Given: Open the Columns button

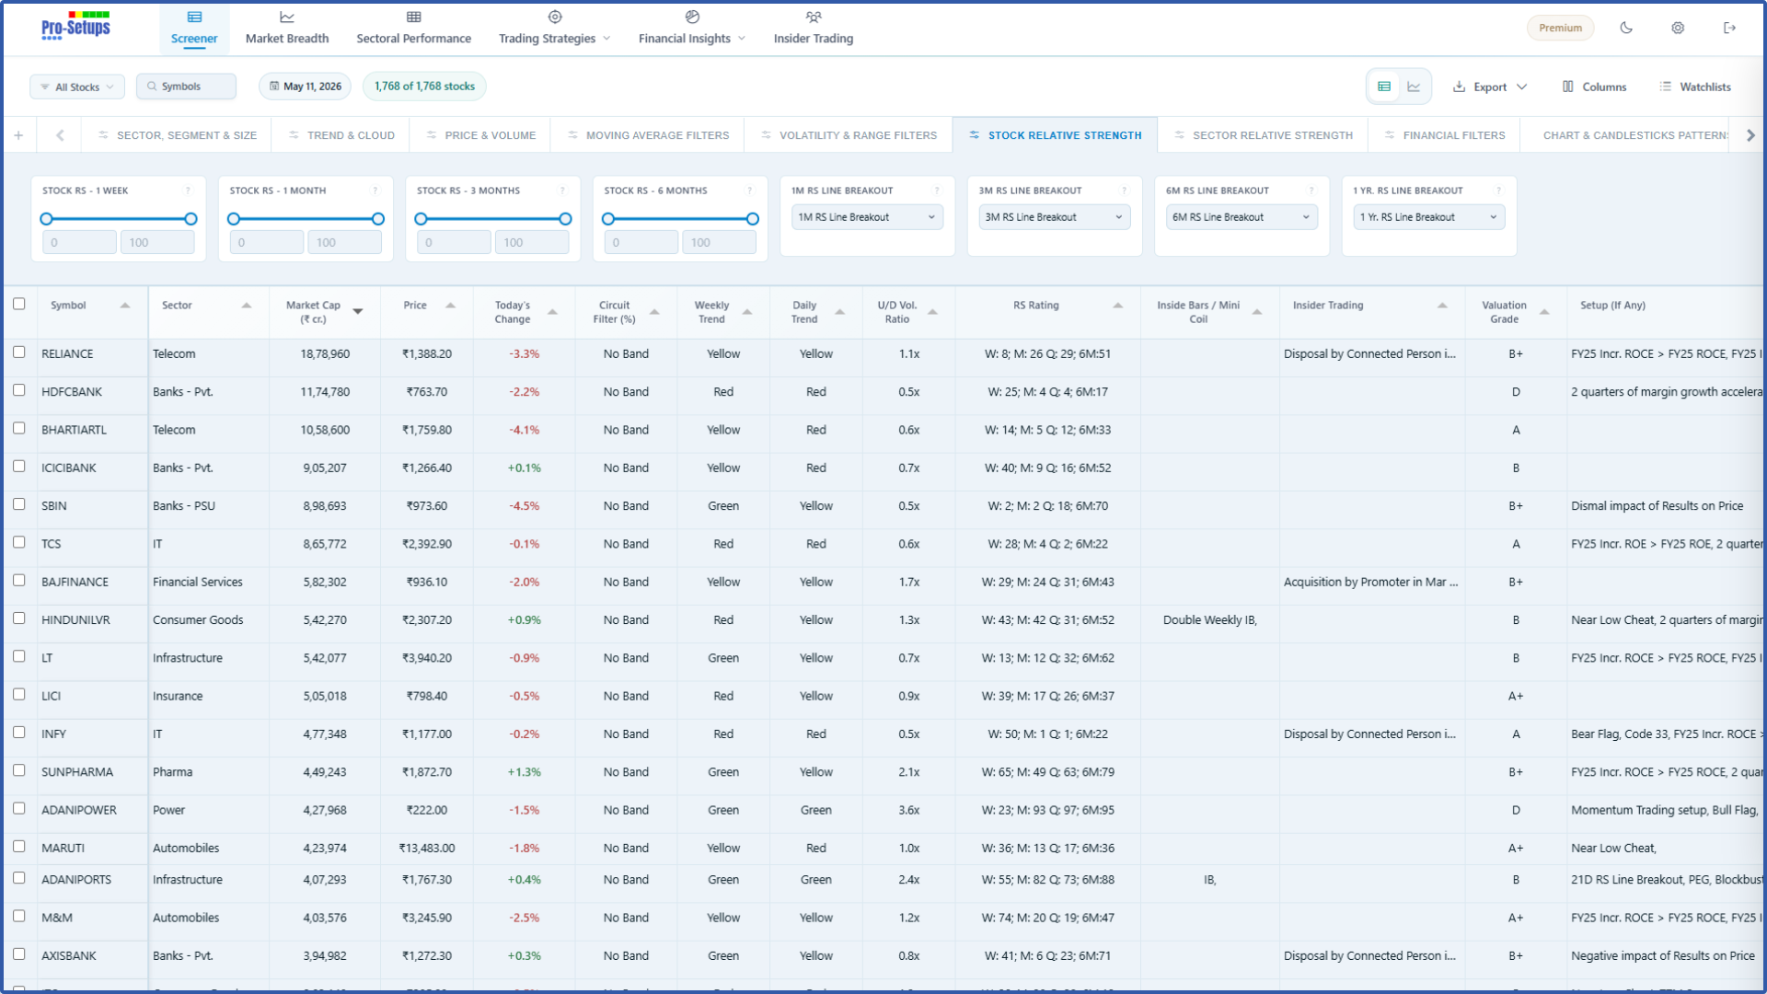Looking at the screenshot, I should tap(1594, 87).
